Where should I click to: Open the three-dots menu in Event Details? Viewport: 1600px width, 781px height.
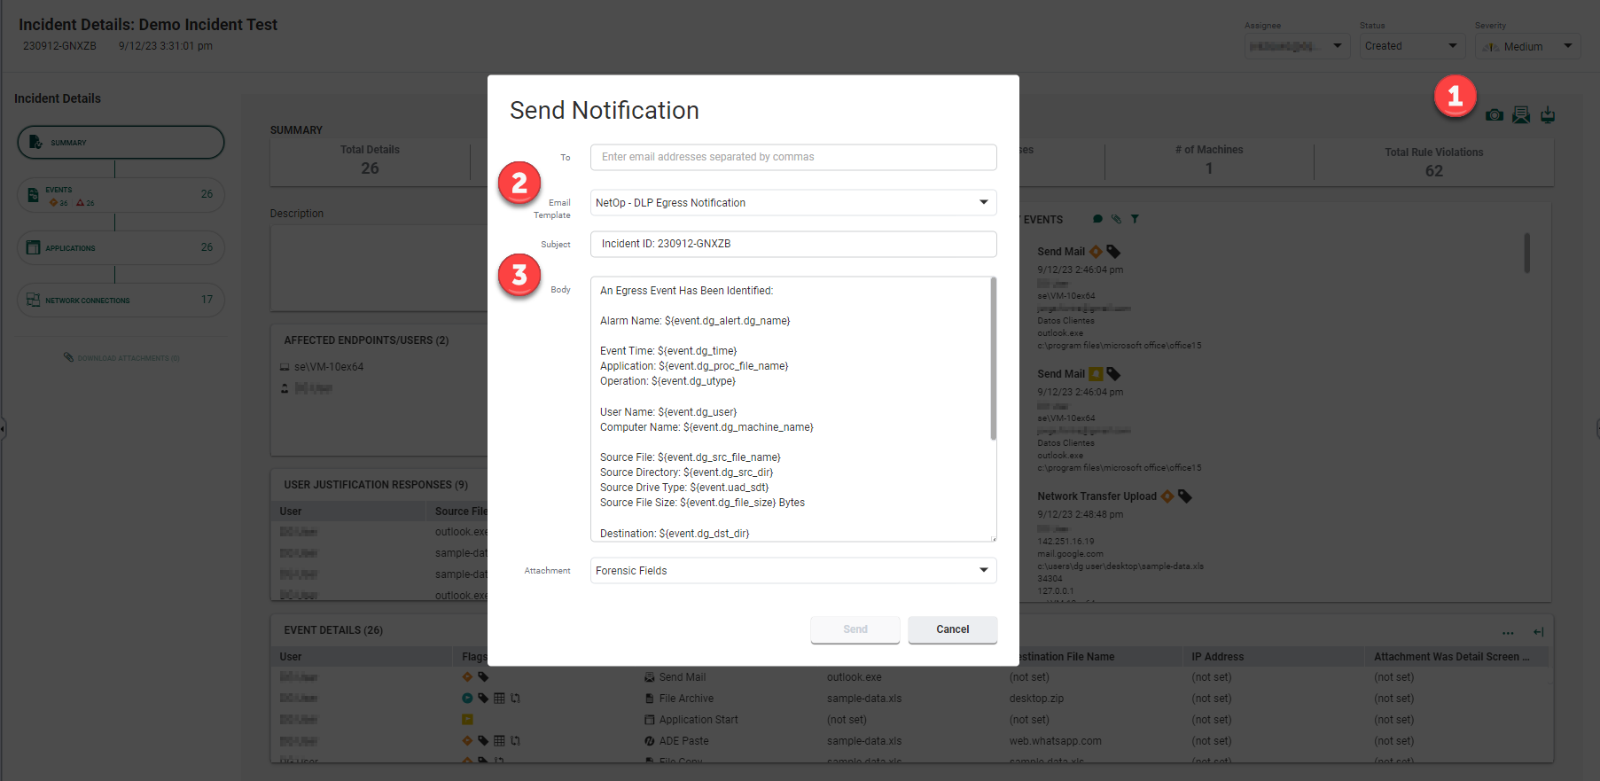click(x=1508, y=633)
